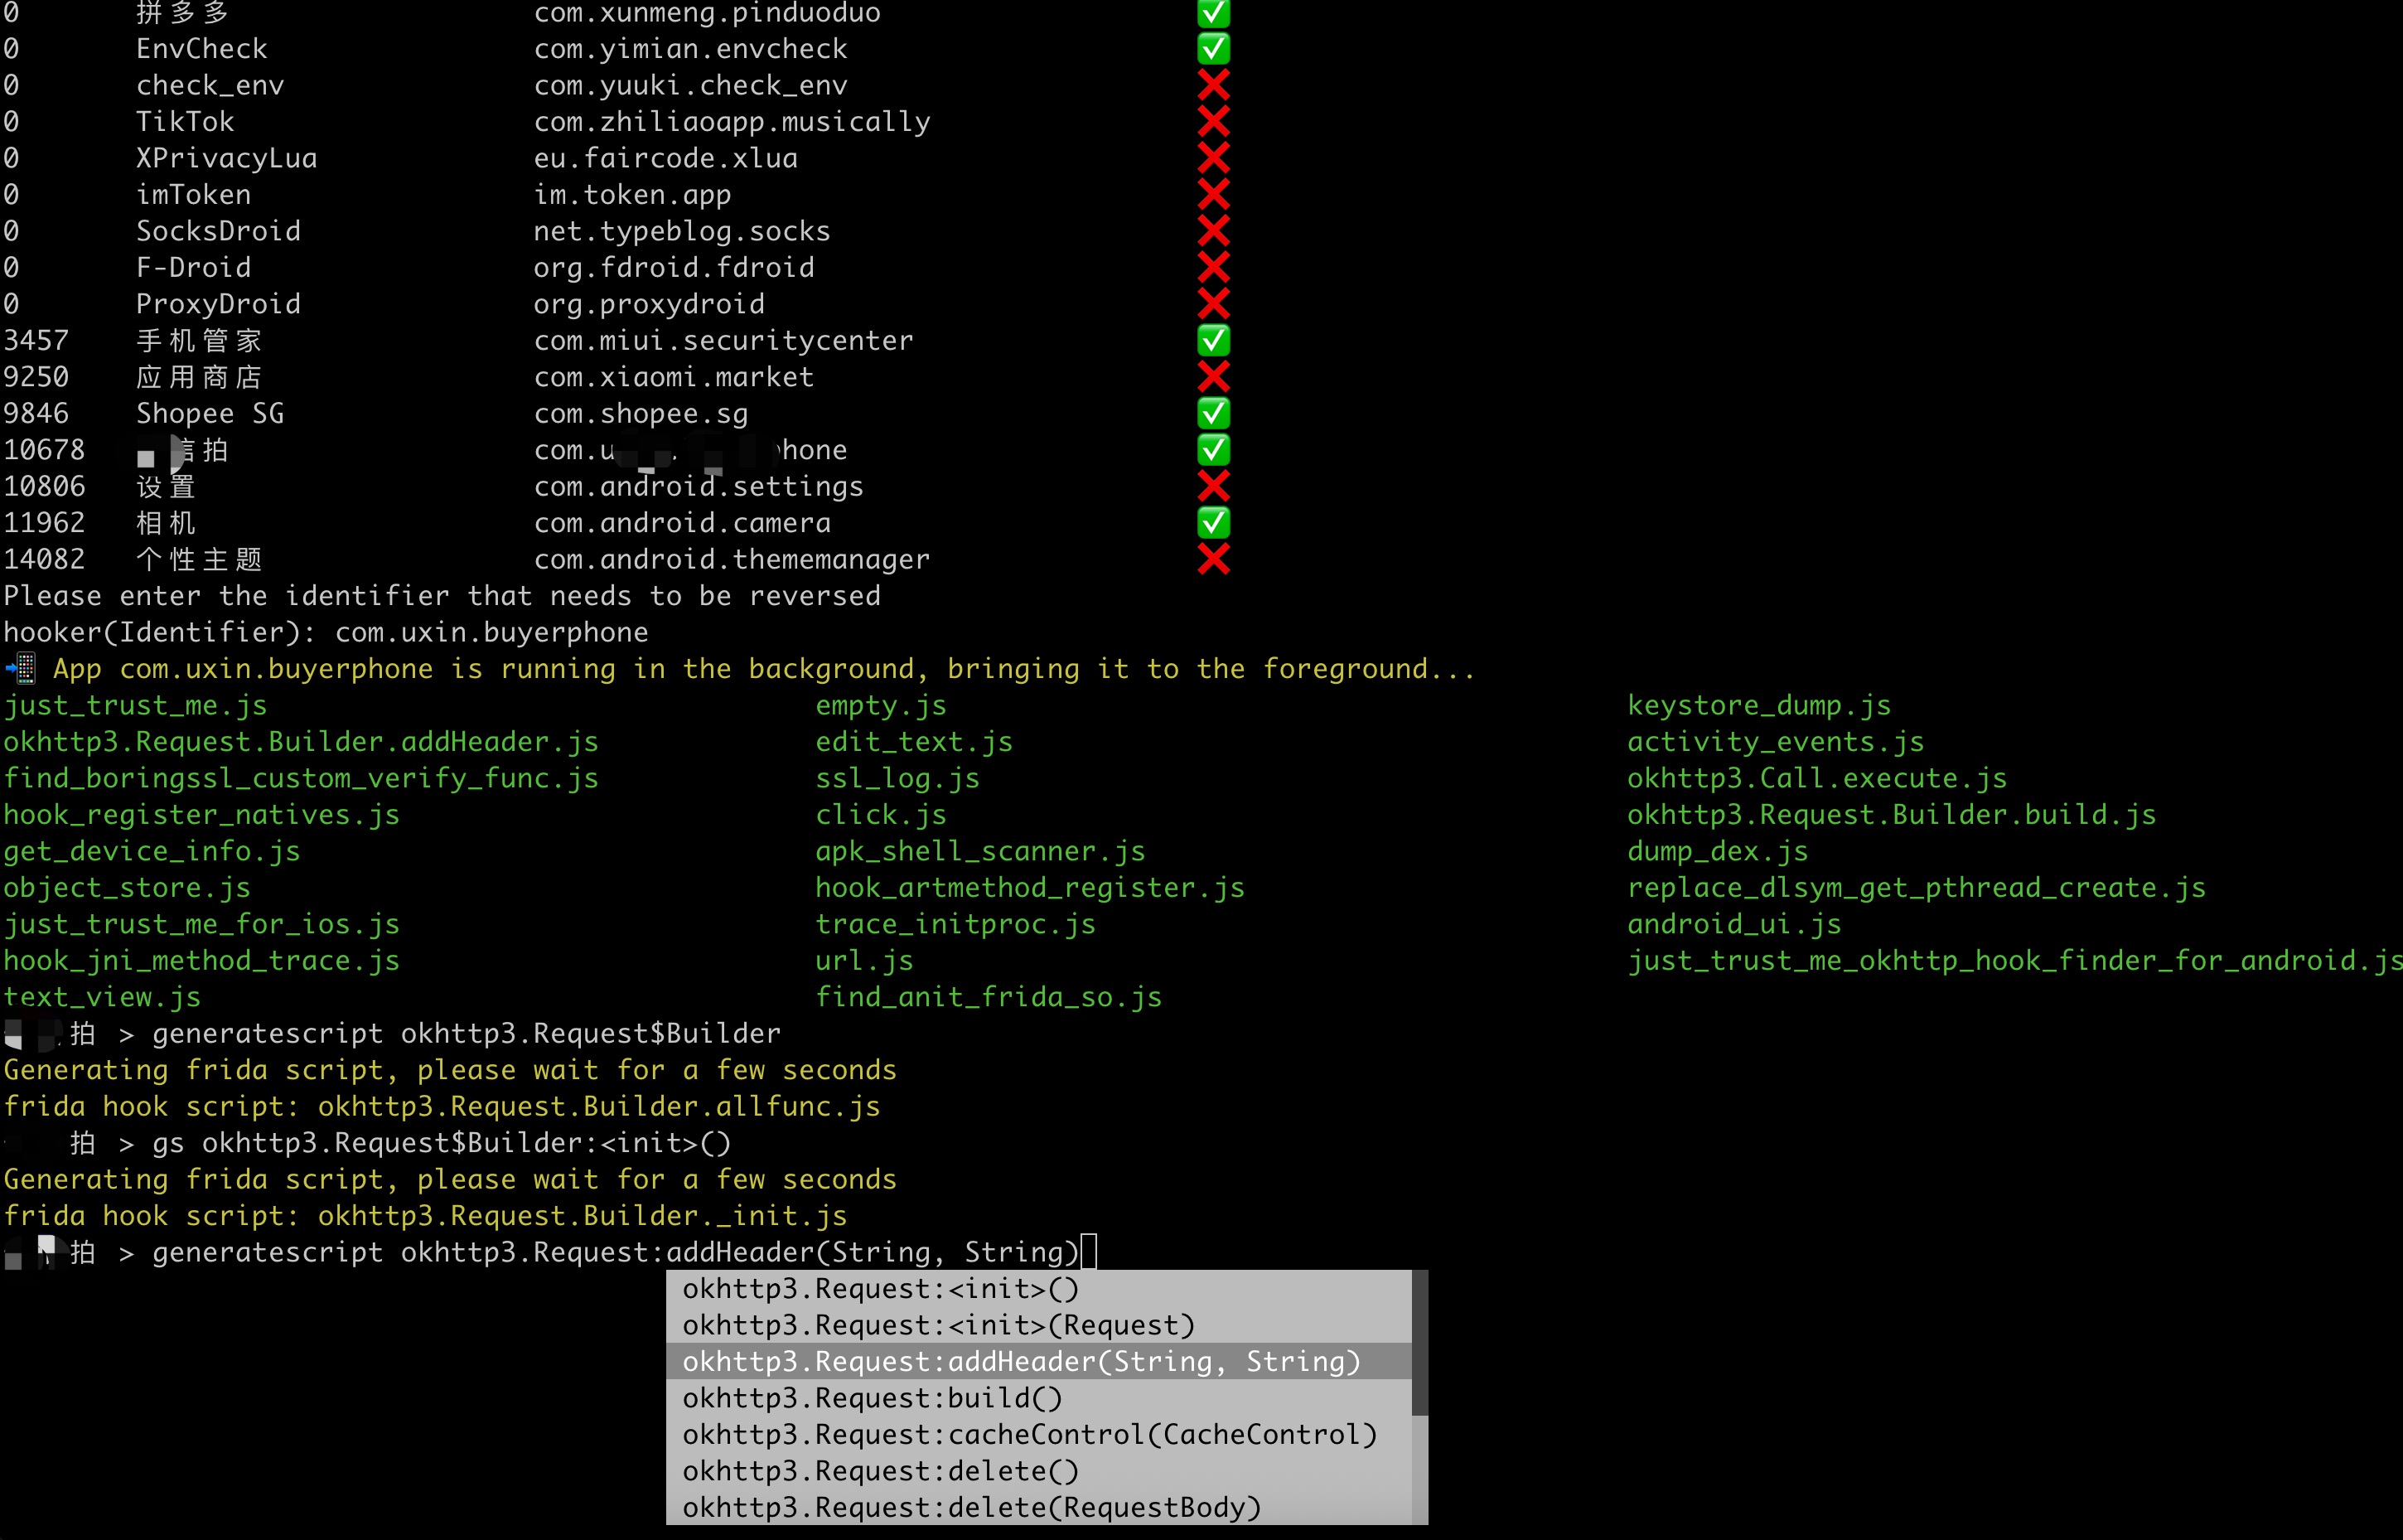Pick okhttp3.Request:build() in autocomplete popup
This screenshot has height=1540, width=2403.
[872, 1398]
